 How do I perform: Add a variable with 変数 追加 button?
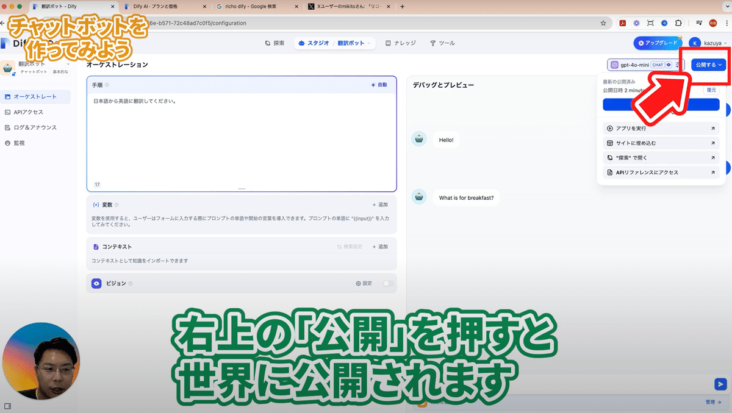point(379,205)
